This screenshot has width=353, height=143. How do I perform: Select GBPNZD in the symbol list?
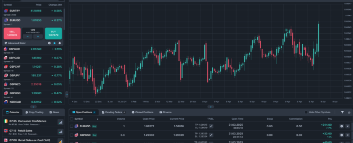[33, 86]
